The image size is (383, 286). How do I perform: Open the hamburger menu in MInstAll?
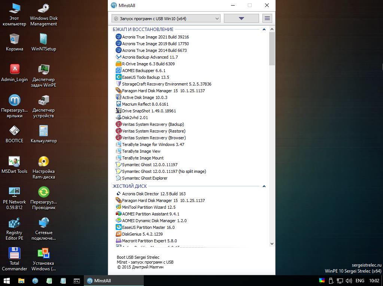pyautogui.click(x=267, y=18)
